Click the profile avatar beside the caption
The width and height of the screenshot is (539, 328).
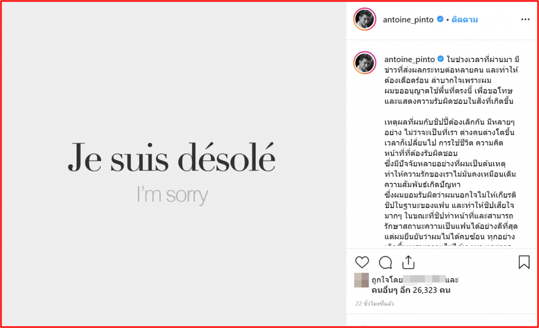[364, 63]
